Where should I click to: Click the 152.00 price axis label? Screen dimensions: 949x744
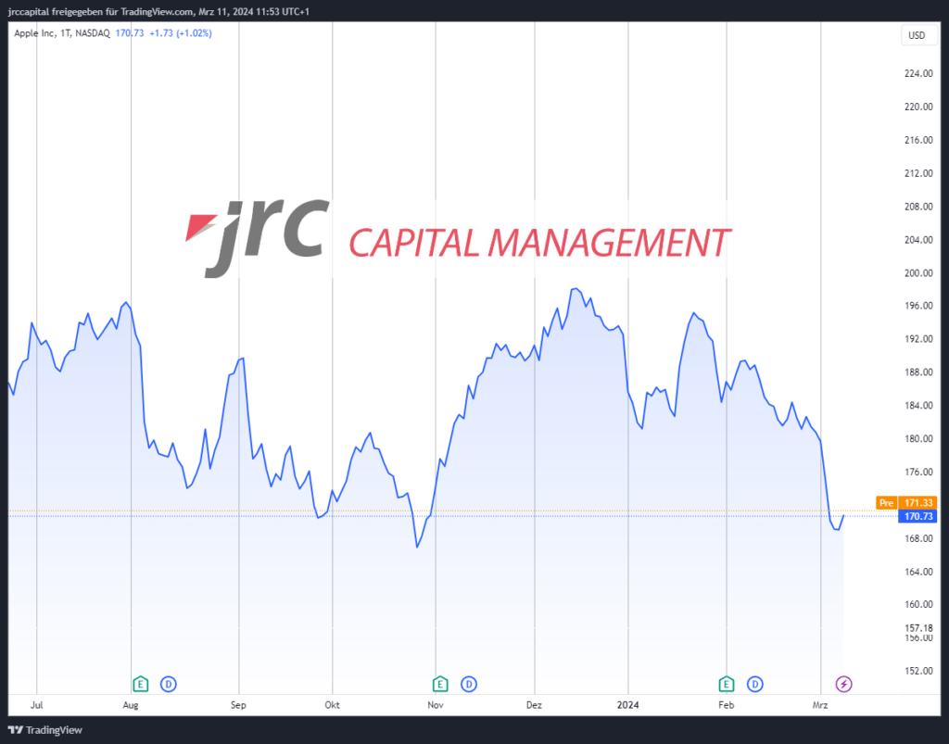click(x=918, y=671)
